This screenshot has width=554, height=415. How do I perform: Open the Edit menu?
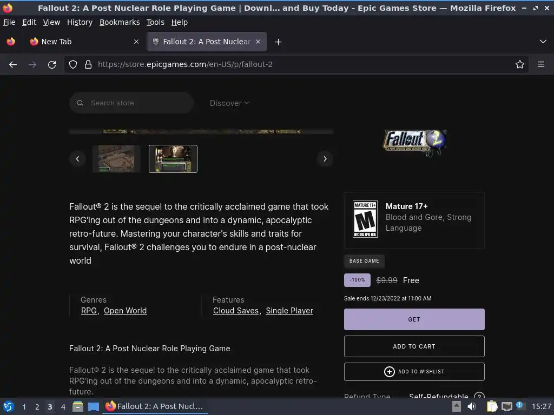[29, 22]
